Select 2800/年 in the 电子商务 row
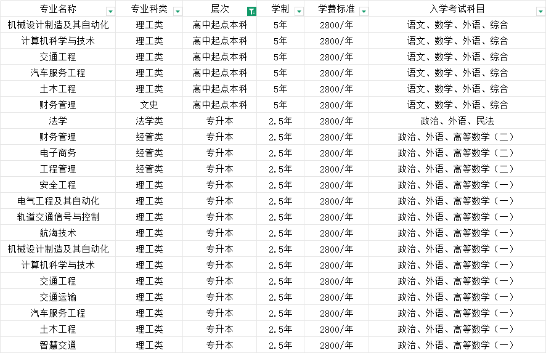The image size is (546, 353). 336,153
